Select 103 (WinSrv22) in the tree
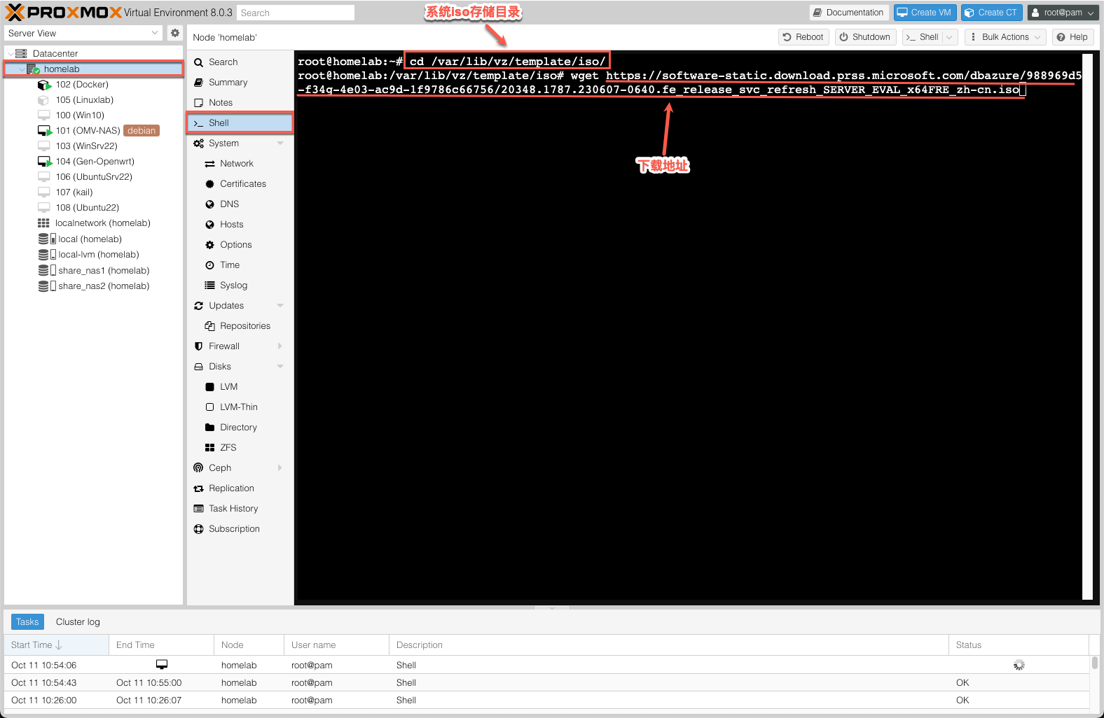1104x718 pixels. click(86, 146)
